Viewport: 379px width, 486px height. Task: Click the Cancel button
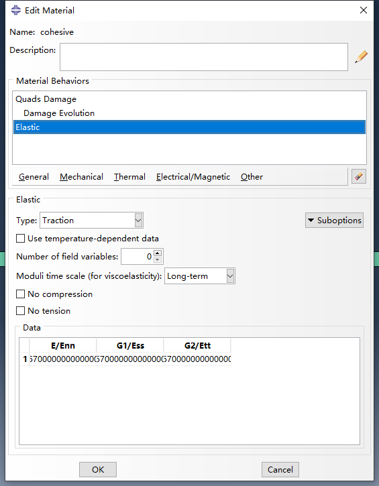pos(280,469)
